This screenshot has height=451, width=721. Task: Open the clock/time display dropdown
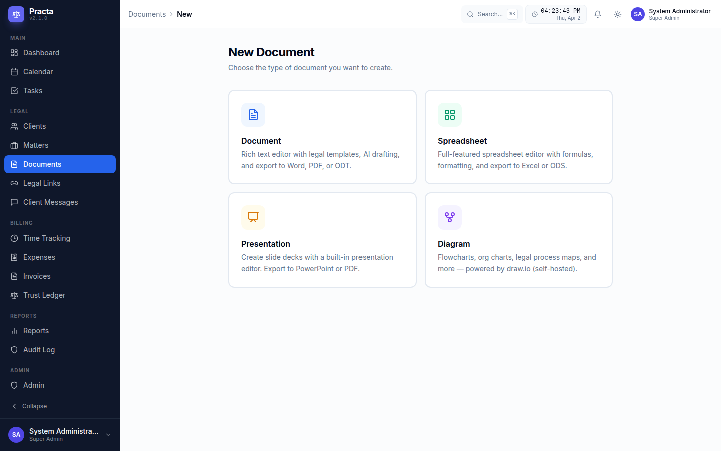(x=556, y=14)
